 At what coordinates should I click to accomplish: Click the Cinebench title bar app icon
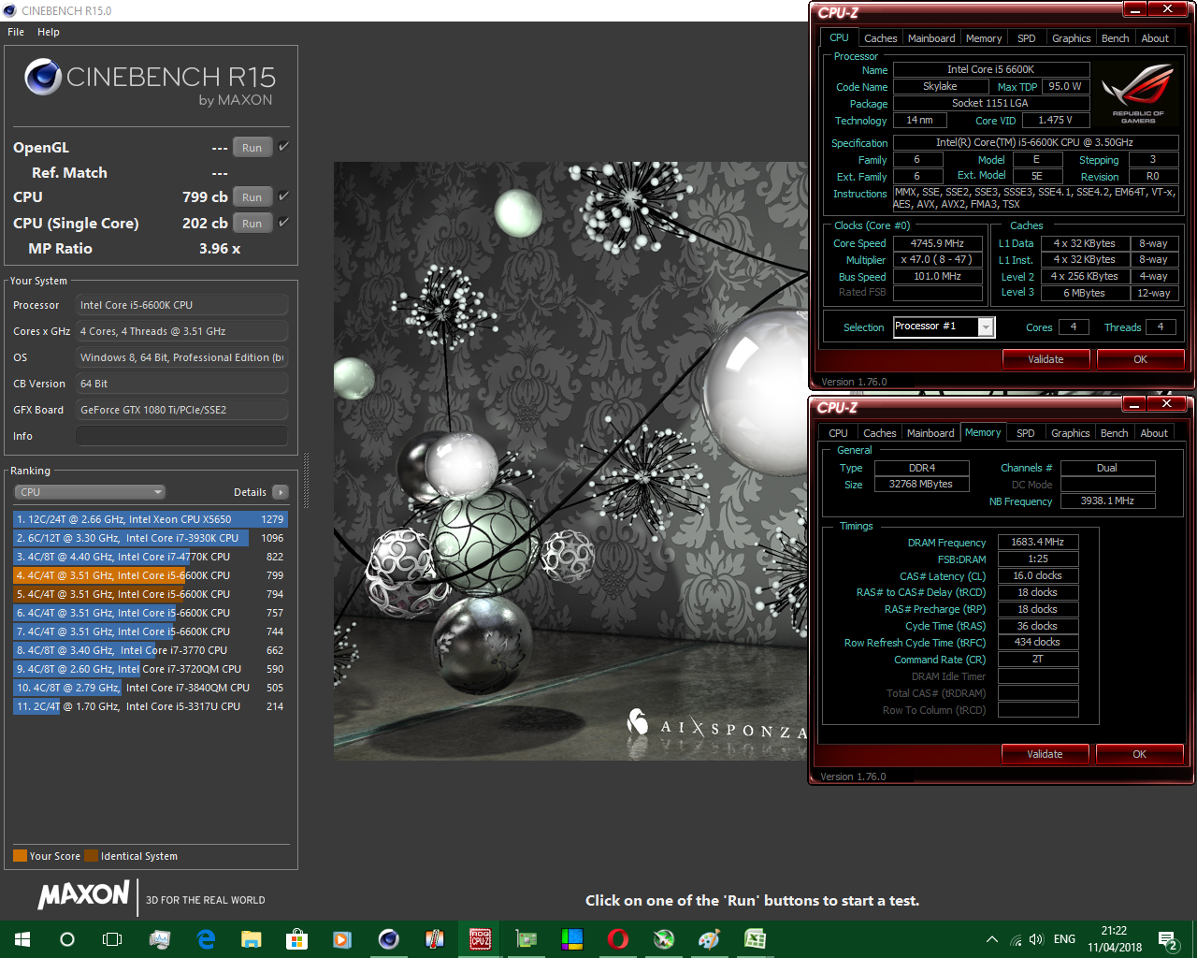point(10,10)
